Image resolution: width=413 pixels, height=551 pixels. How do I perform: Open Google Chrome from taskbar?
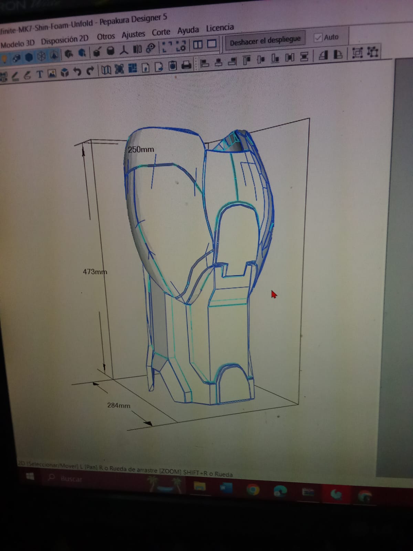click(x=253, y=490)
